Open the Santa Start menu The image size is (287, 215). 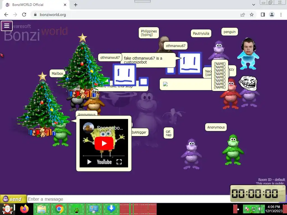click(7, 209)
